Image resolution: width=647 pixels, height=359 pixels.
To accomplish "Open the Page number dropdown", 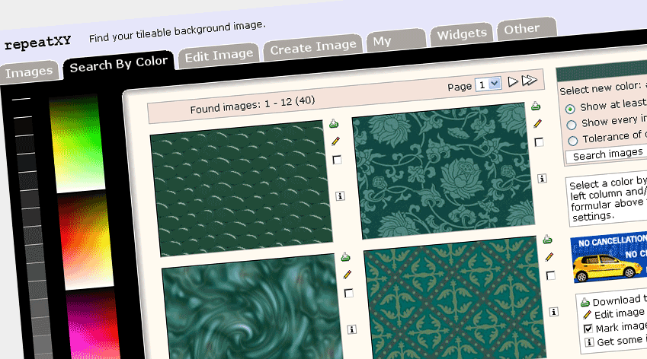I will (487, 84).
